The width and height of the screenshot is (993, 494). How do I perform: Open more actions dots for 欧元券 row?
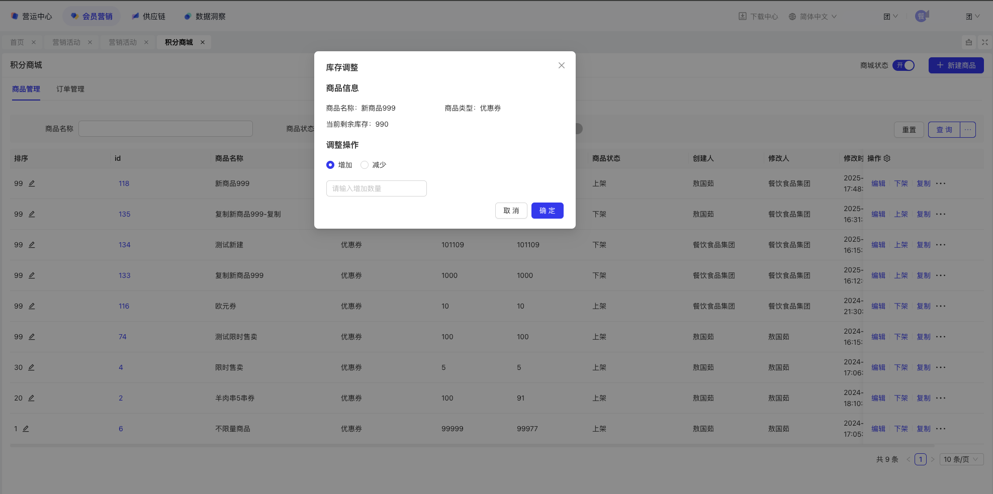[941, 306]
